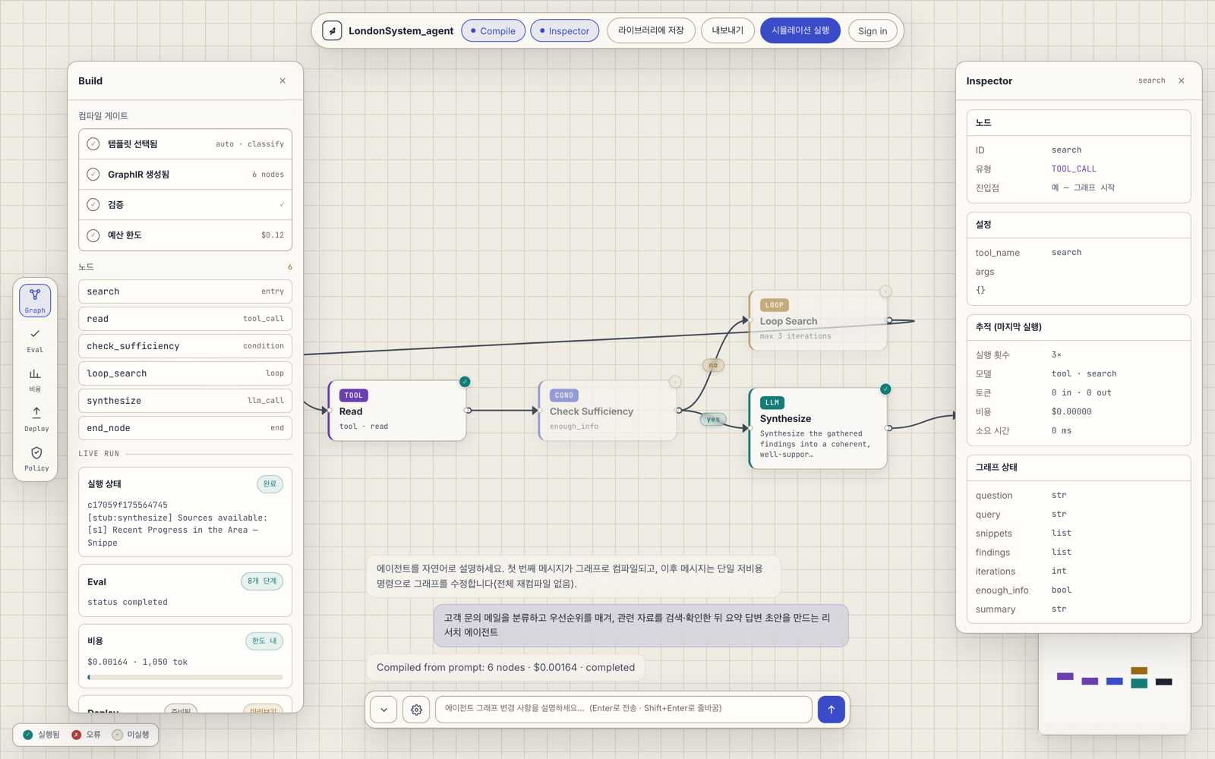Toggle the Compile panel pill
Image resolution: width=1215 pixels, height=759 pixels.
493,30
